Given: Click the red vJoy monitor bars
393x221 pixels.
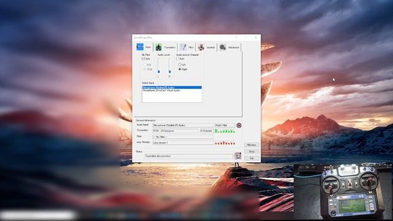Looking at the screenshot, I should 225,143.
